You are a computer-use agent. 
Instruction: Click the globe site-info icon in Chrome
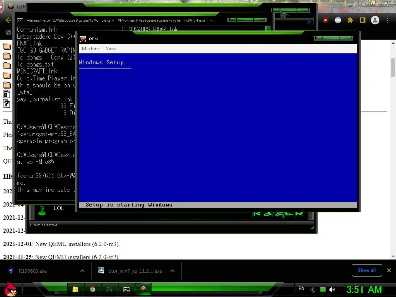coord(9,32)
